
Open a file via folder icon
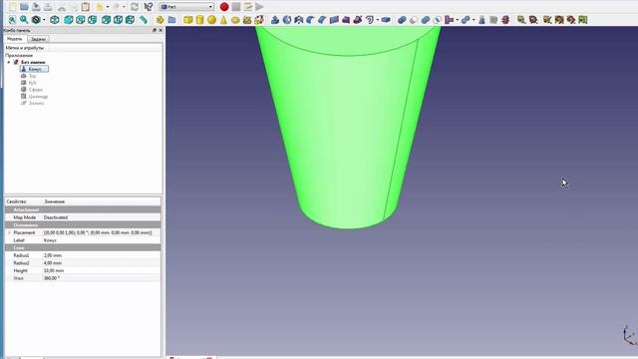tap(24, 7)
